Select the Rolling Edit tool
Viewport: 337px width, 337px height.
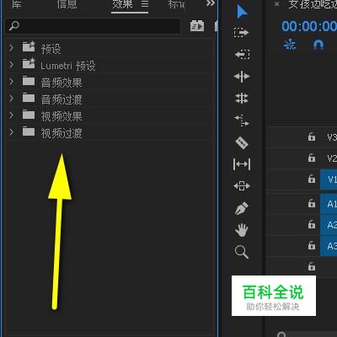point(242,99)
